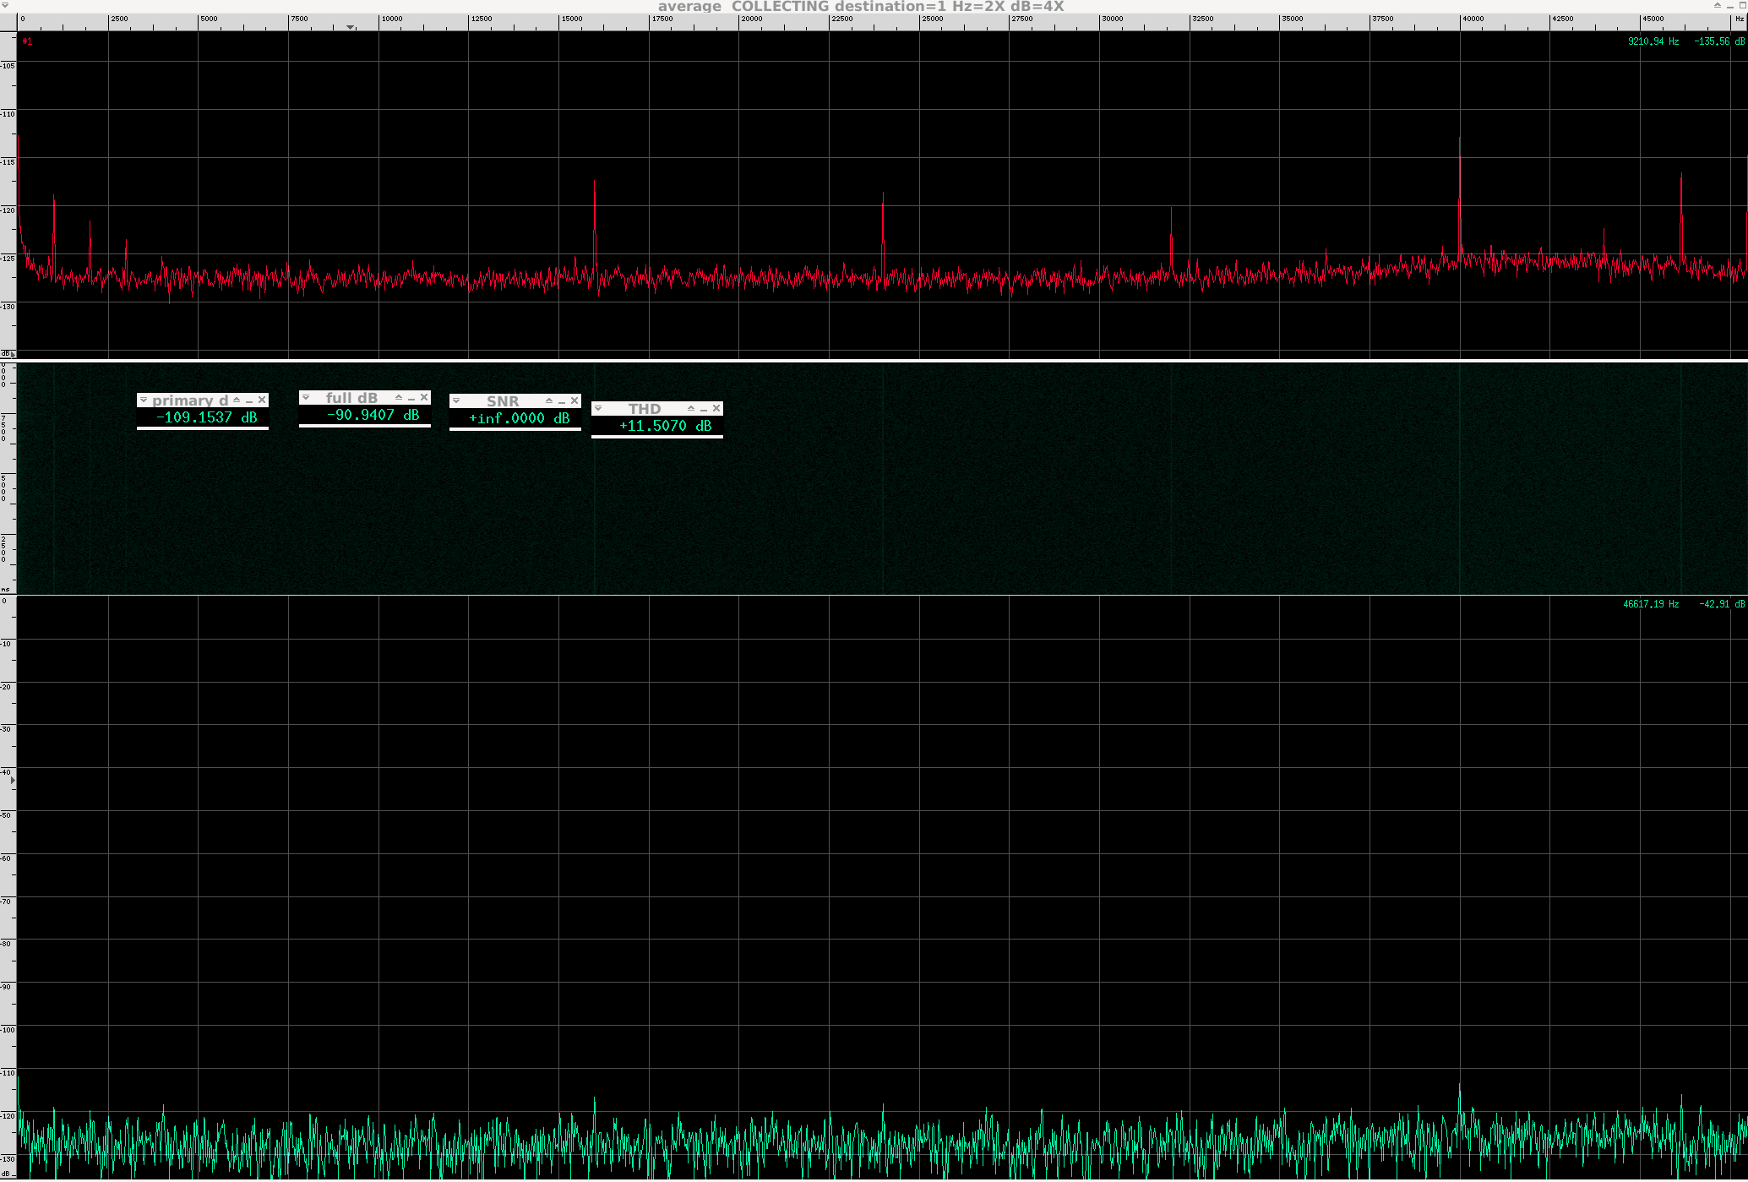Open the THD meter dropdown arrow
The height and width of the screenshot is (1182, 1748).
(598, 408)
